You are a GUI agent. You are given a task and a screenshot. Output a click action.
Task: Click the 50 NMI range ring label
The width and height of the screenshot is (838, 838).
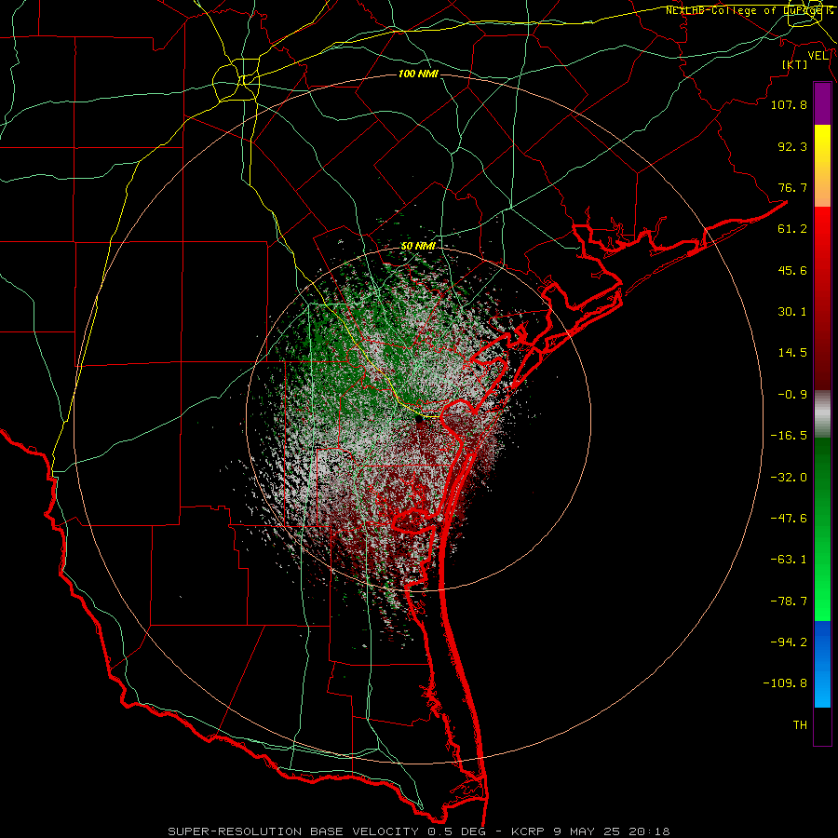(x=418, y=246)
